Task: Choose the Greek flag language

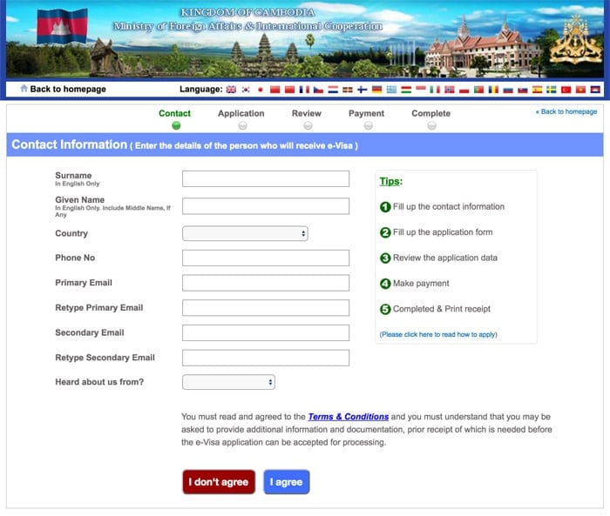Action: pyautogui.click(x=391, y=90)
